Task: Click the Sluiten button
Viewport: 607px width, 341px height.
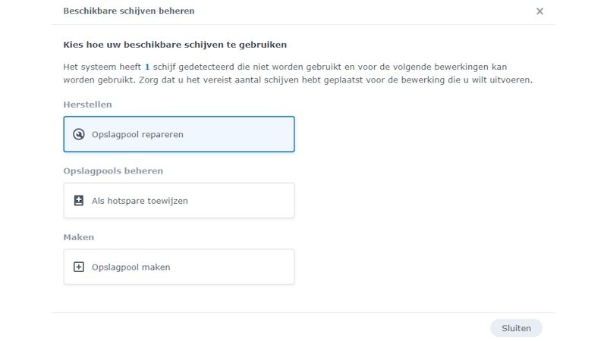Action: coord(517,328)
